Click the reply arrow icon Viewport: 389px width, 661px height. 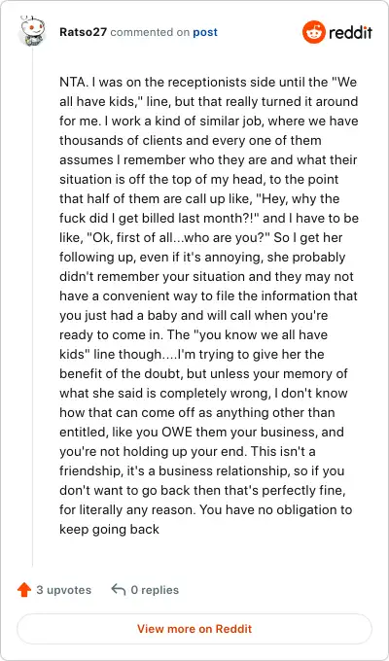tap(118, 589)
